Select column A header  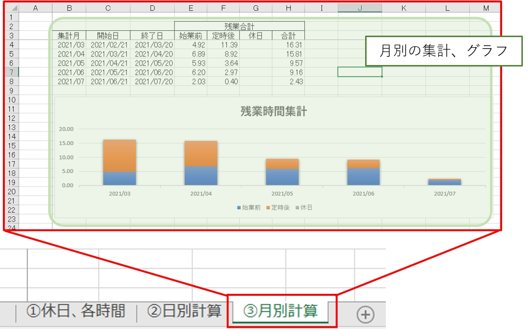tap(35, 8)
